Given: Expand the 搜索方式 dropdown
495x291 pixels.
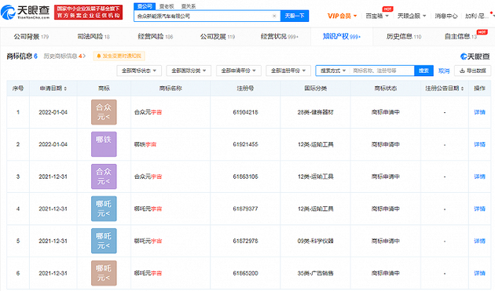Looking at the screenshot, I should click(333, 71).
